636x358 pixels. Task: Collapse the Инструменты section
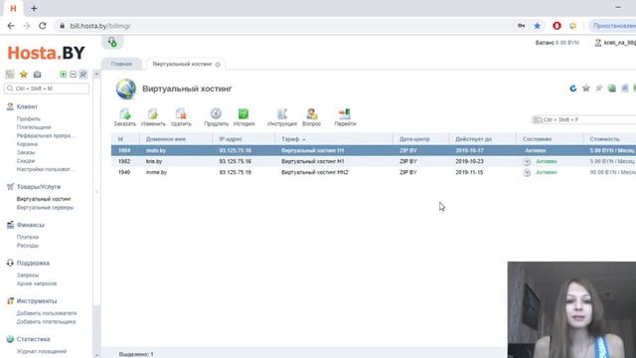(x=37, y=301)
